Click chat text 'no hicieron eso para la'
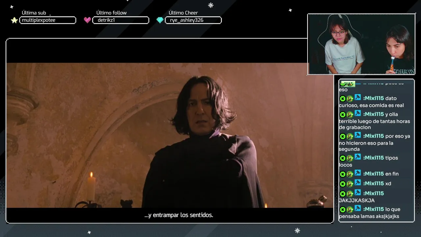Viewport: 421px width, 237px height. pyautogui.click(x=366, y=143)
